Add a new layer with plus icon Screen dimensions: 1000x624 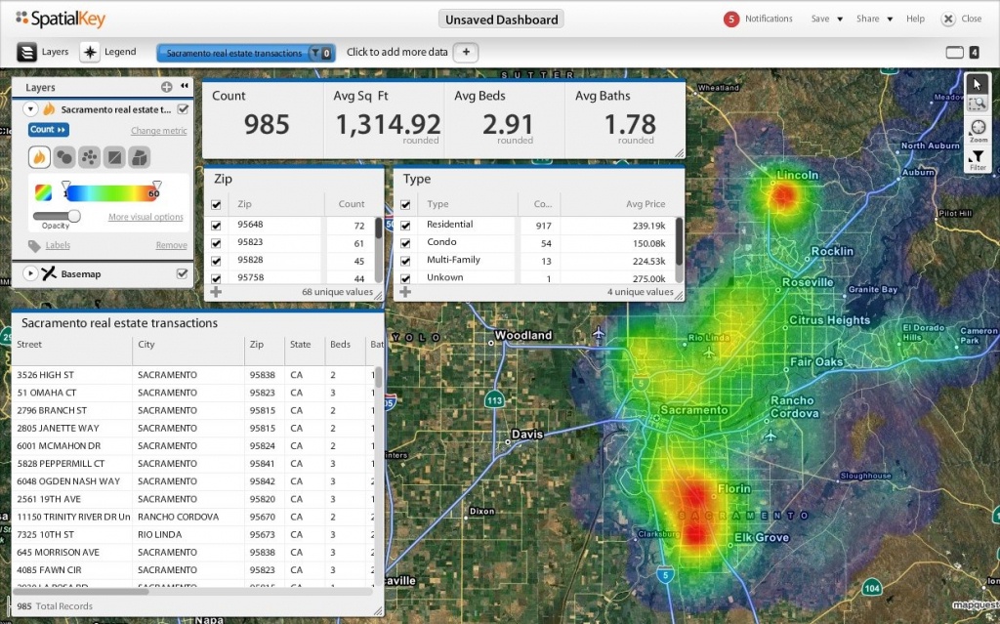click(167, 88)
